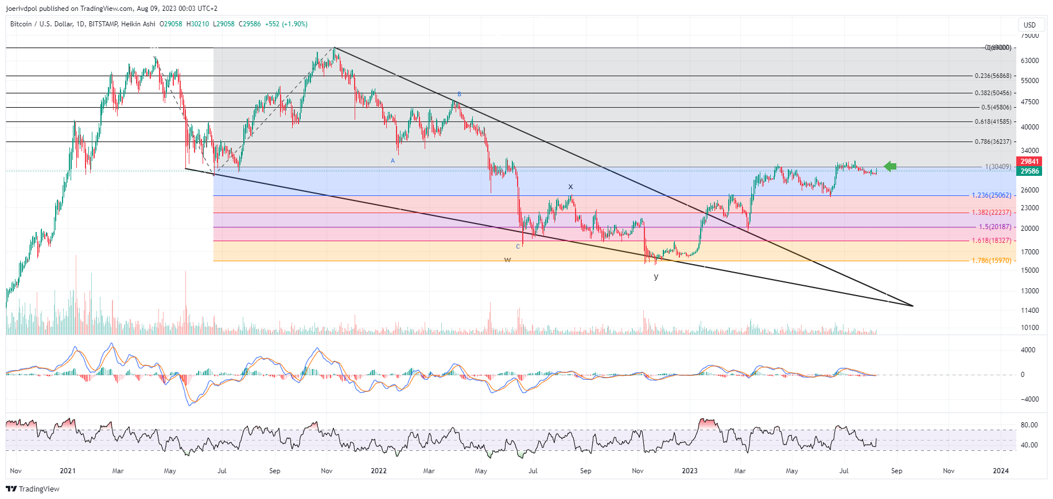Image resolution: width=1053 pixels, height=499 pixels.
Task: Open the USD currency selector
Action: coord(1030,25)
